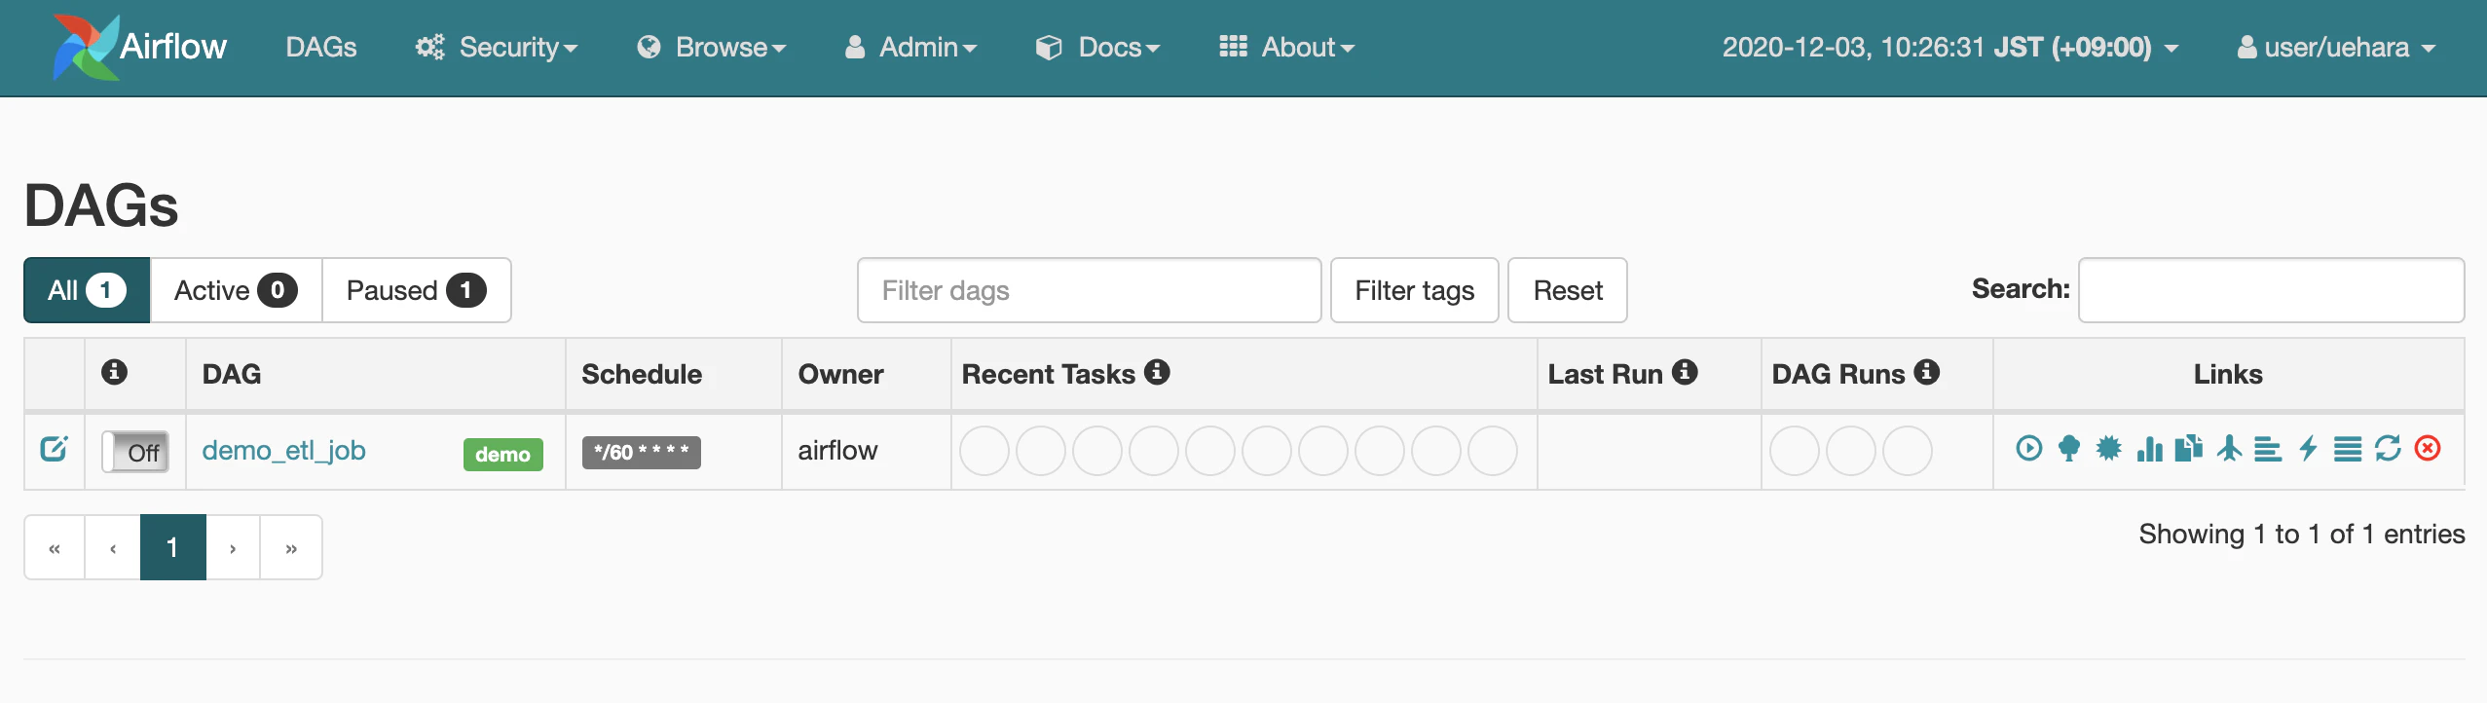Click the Filter tags button
2487x703 pixels.
click(1414, 290)
